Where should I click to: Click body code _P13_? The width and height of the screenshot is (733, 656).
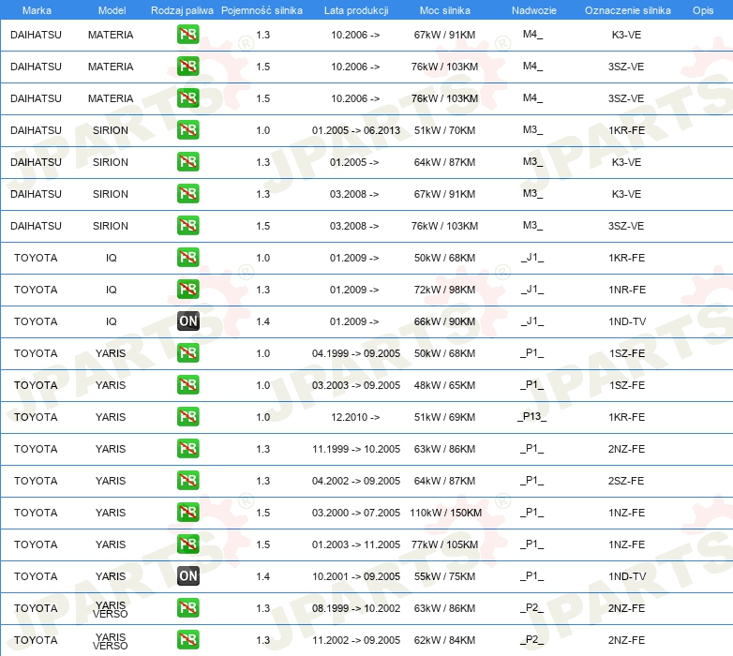click(532, 416)
